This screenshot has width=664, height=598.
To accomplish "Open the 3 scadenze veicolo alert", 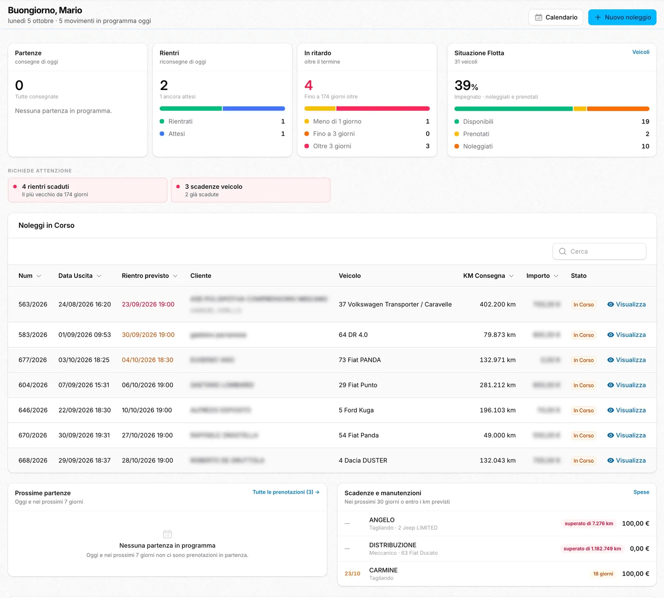I will (251, 190).
